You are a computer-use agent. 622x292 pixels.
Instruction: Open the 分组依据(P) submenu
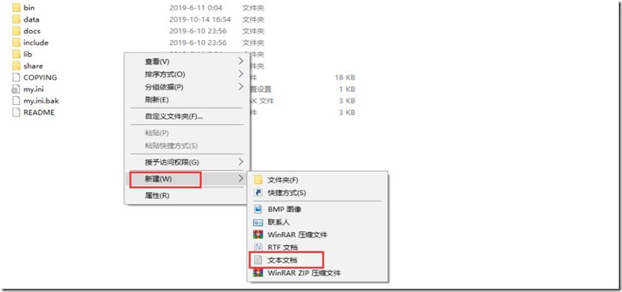(187, 87)
